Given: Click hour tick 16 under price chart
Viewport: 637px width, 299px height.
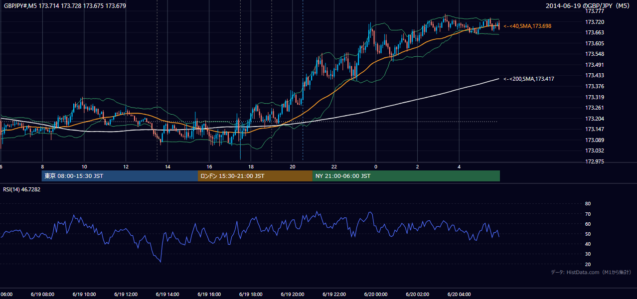Looking at the screenshot, I should (209, 167).
